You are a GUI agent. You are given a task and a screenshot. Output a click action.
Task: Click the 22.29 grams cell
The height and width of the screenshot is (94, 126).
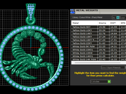[103, 56]
